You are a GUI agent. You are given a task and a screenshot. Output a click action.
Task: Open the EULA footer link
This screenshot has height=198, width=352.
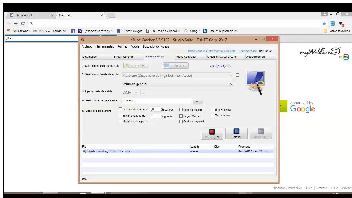(x=334, y=188)
